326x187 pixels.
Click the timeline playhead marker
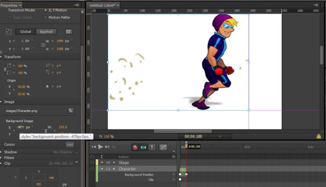pyautogui.click(x=186, y=145)
